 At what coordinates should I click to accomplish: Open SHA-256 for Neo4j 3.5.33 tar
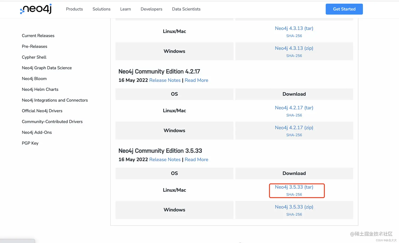294,194
